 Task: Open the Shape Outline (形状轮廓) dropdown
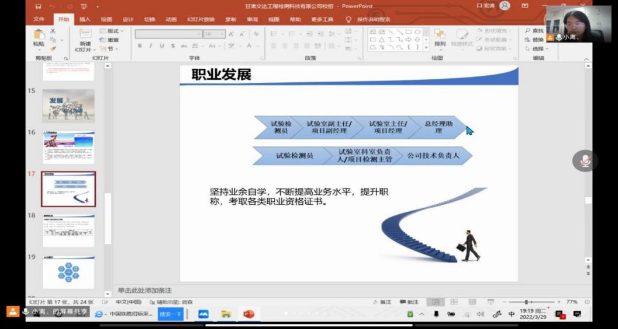coord(493,39)
